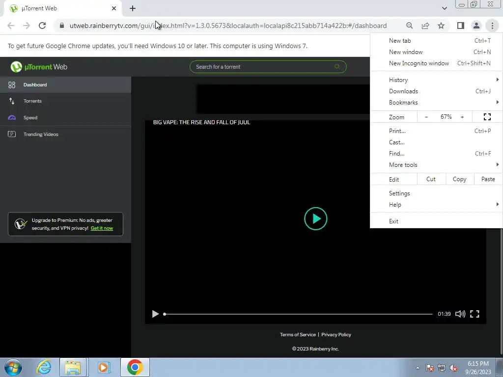
Task: Open the Chrome profile avatar icon
Action: click(x=476, y=26)
